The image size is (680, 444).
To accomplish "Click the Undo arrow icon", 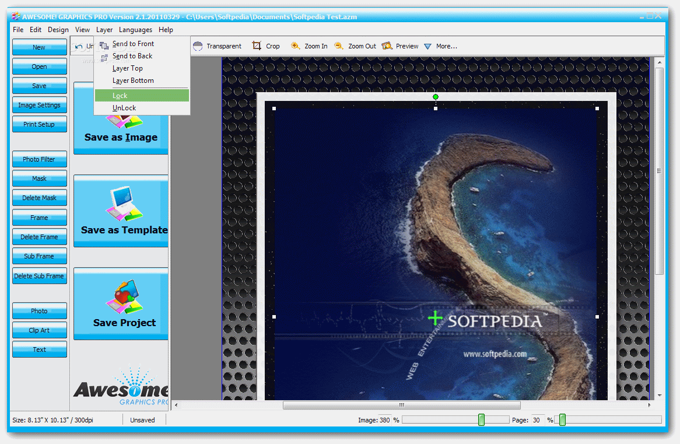I will 79,47.
